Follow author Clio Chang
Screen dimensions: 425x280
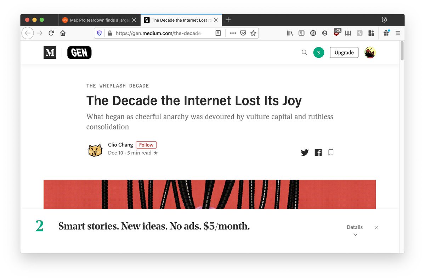pos(146,145)
